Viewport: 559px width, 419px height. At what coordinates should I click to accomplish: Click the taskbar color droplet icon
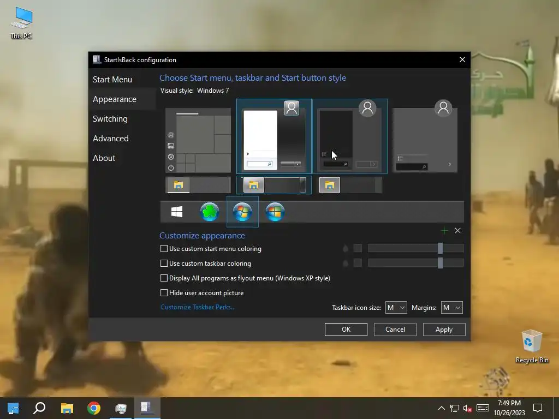click(345, 264)
